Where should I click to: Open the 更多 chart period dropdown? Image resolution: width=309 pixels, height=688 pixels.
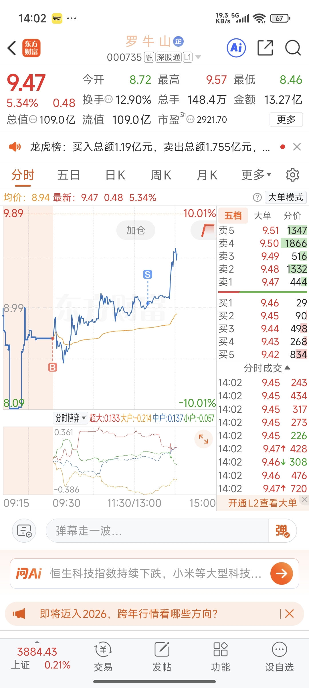[256, 175]
